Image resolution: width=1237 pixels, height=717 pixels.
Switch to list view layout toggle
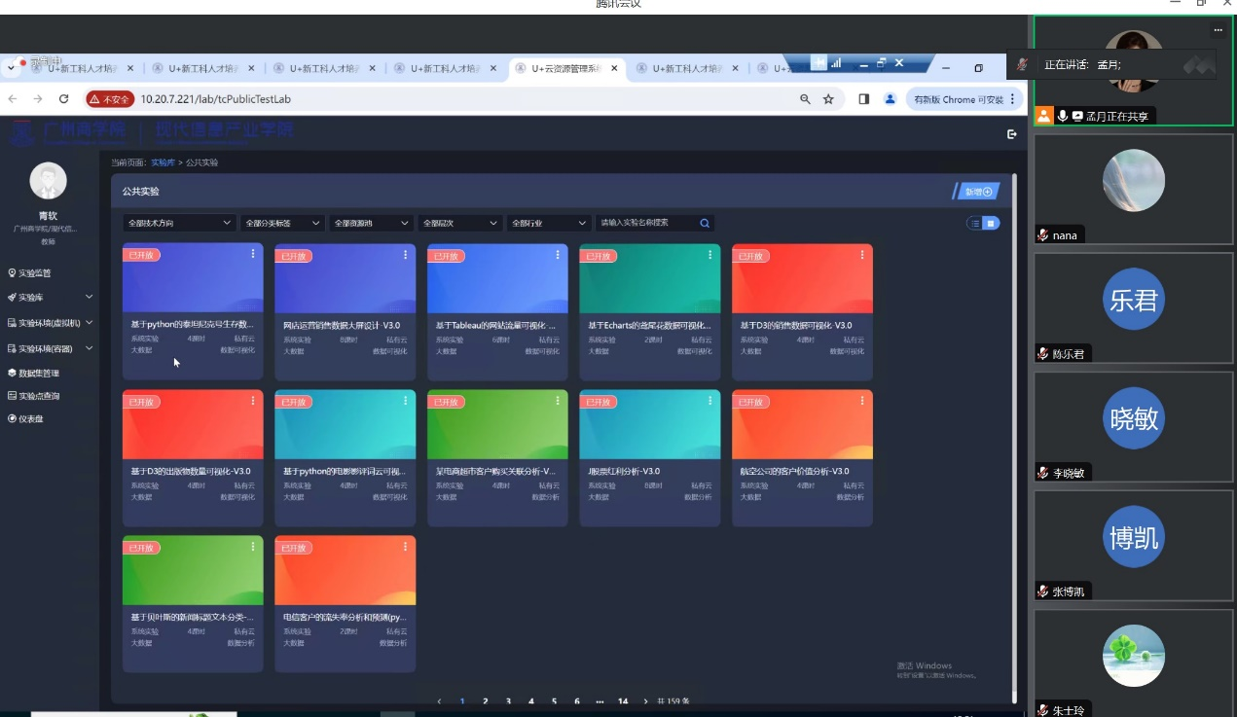click(974, 223)
